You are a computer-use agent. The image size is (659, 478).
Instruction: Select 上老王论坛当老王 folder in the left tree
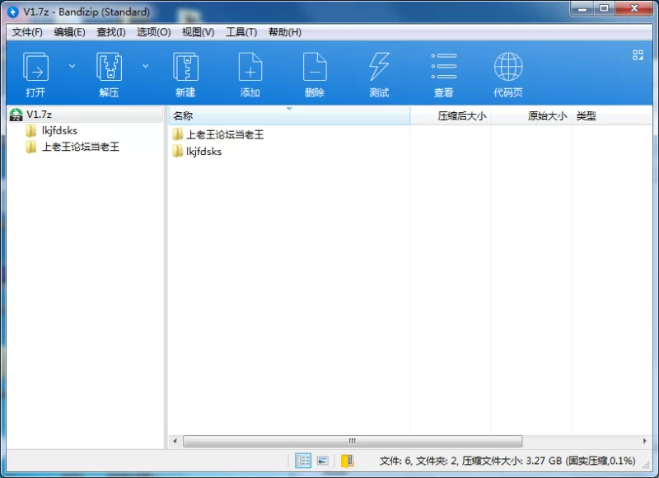[81, 147]
